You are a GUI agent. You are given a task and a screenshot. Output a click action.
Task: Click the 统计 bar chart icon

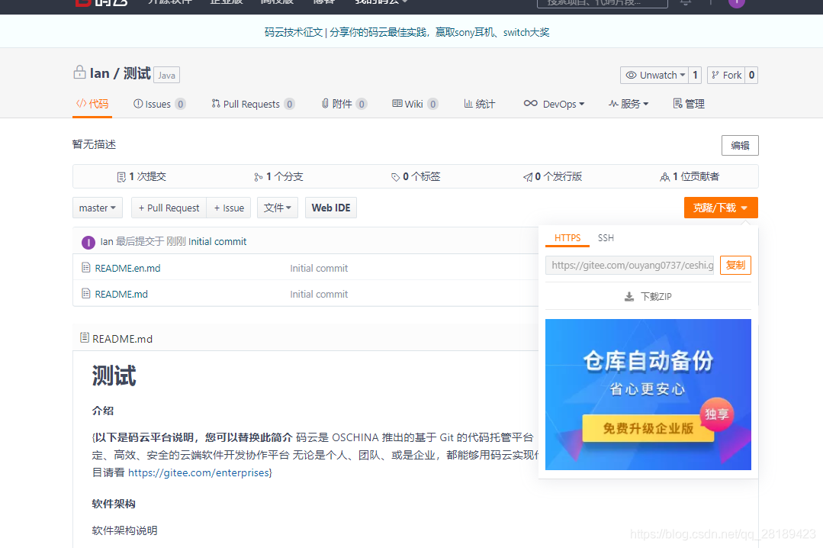coord(468,104)
